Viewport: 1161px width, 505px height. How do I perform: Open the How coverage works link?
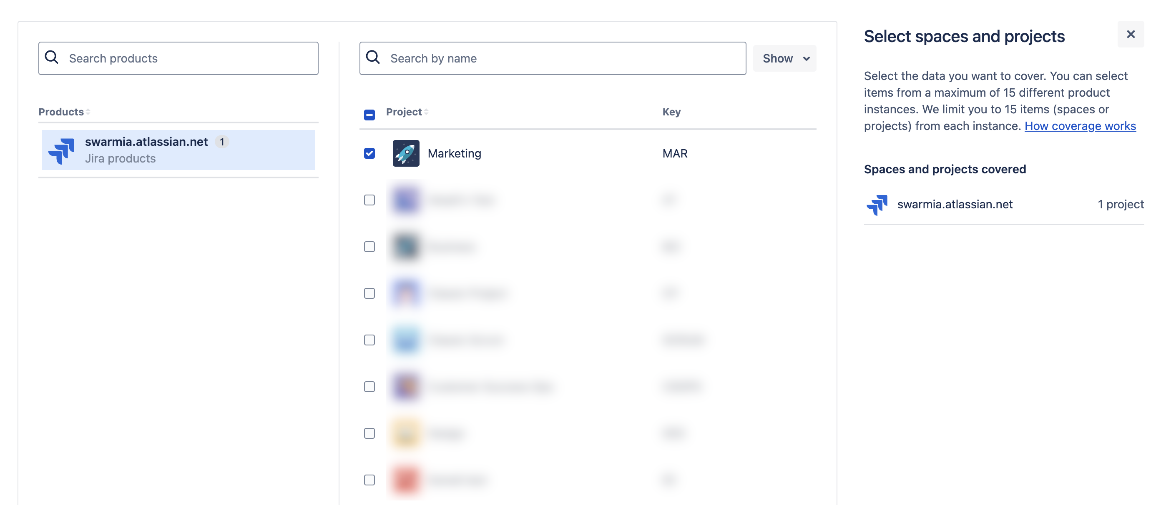click(1080, 126)
